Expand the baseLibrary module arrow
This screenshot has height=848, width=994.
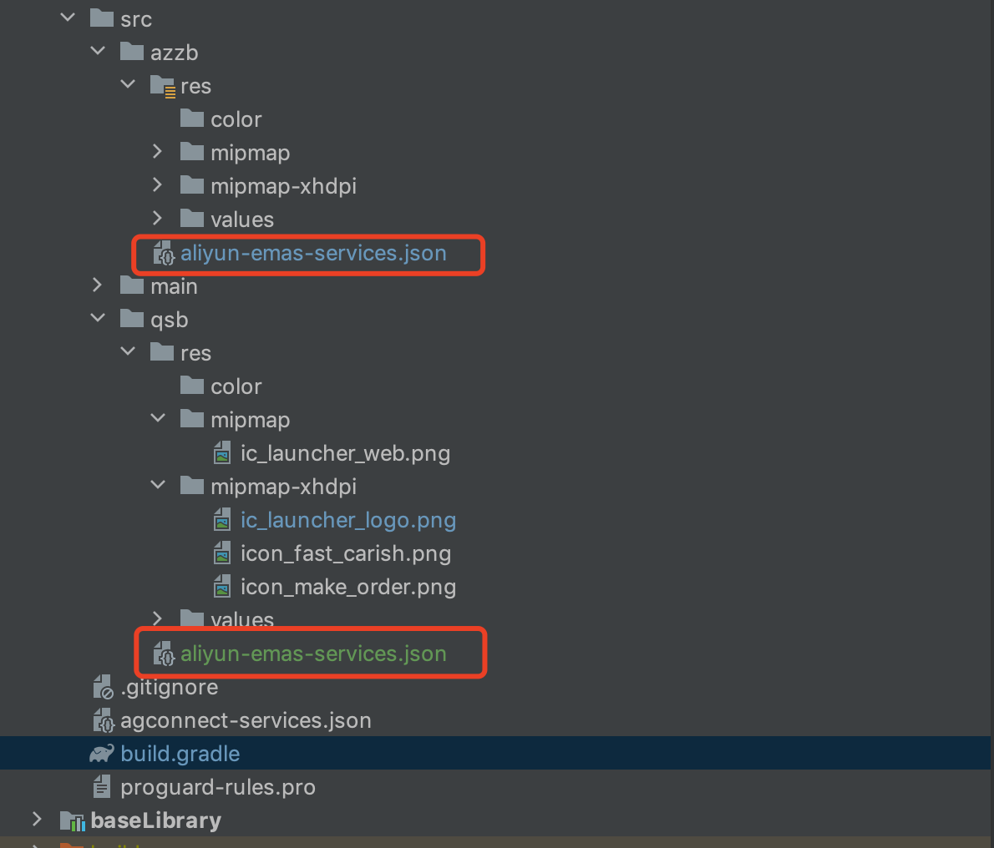pyautogui.click(x=37, y=820)
